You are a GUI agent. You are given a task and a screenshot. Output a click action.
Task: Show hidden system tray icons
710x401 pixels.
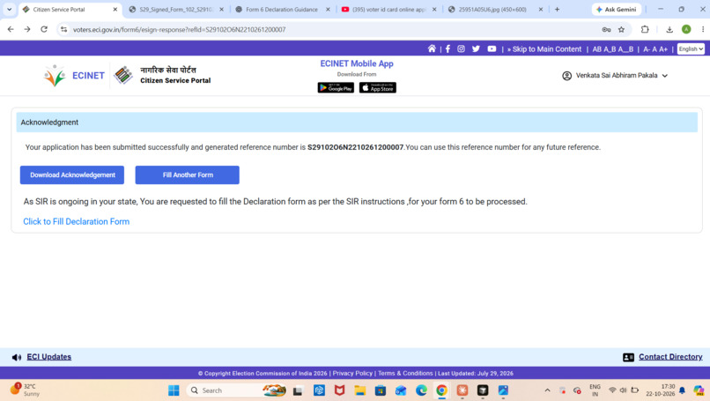(x=547, y=390)
